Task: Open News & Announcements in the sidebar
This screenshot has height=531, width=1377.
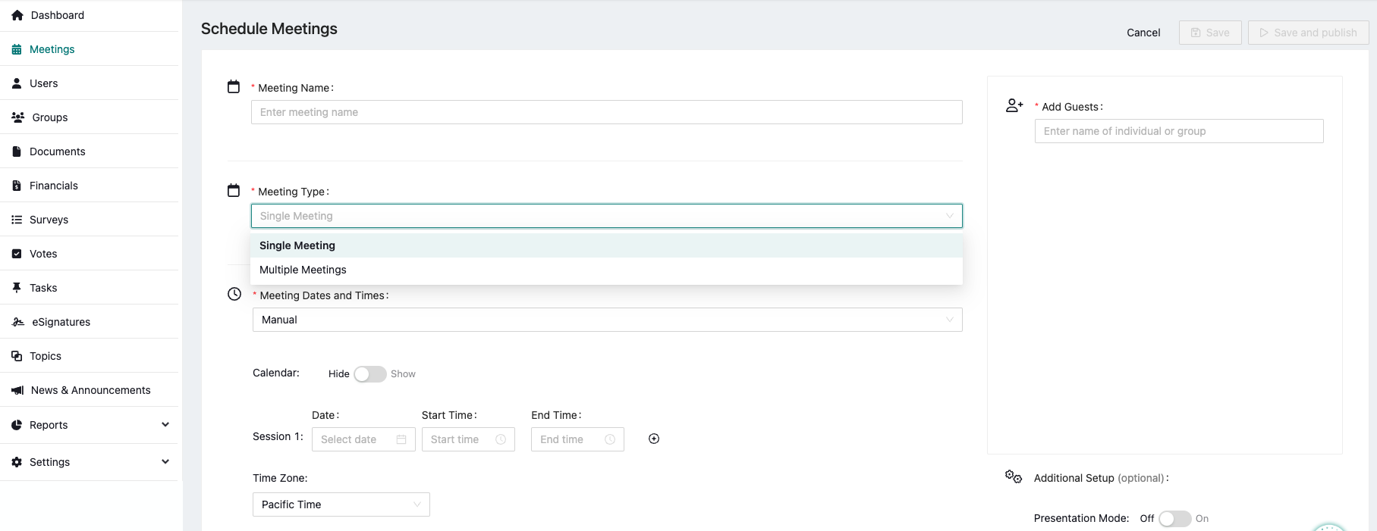Action: tap(90, 390)
